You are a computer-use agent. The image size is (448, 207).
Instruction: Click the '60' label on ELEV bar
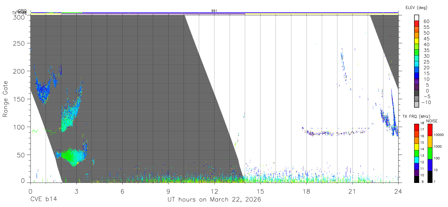tap(426, 22)
